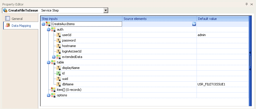Click the pin icon of Property Editor
Screen dimensions: 256x109
[246, 4]
